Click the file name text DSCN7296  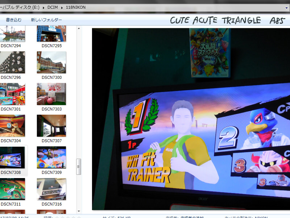tap(11, 77)
